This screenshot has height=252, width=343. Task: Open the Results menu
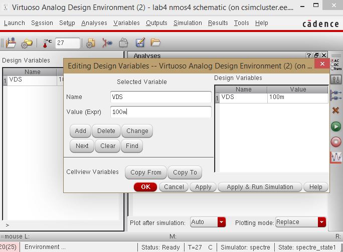(218, 23)
